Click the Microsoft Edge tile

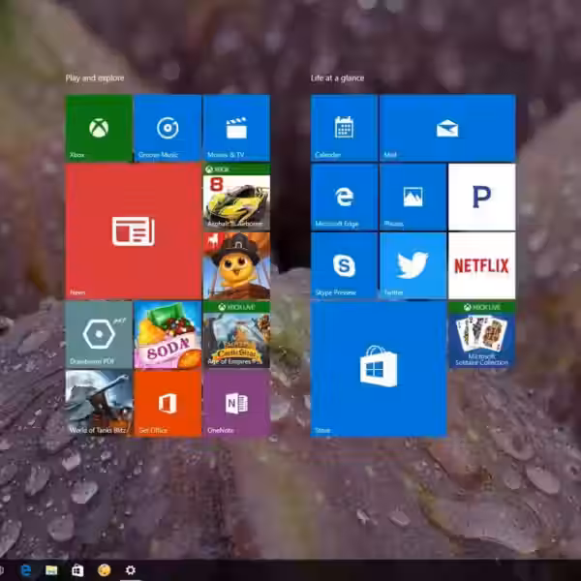(344, 197)
